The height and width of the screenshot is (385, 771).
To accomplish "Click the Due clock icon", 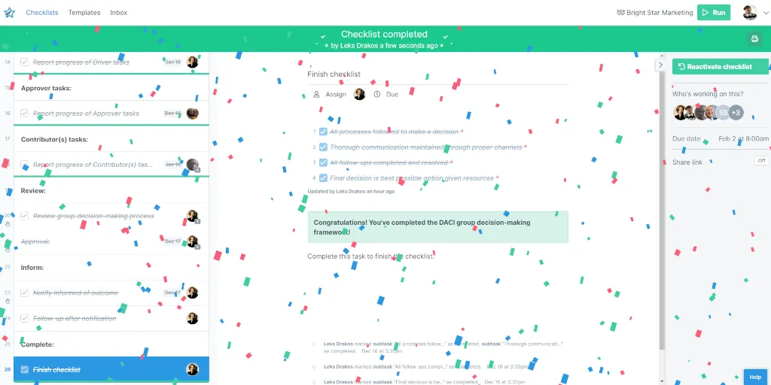I will tap(377, 94).
